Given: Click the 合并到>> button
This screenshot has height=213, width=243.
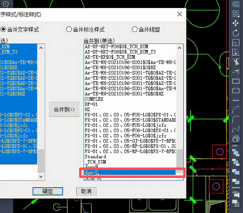Looking at the screenshot, I should coord(64,109).
